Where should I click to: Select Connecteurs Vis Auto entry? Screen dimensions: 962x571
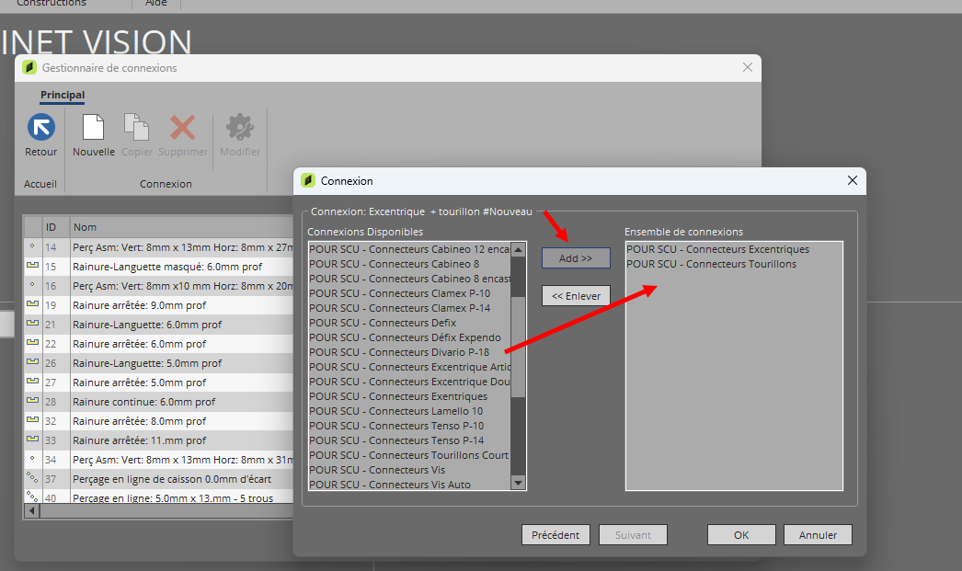tap(410, 484)
